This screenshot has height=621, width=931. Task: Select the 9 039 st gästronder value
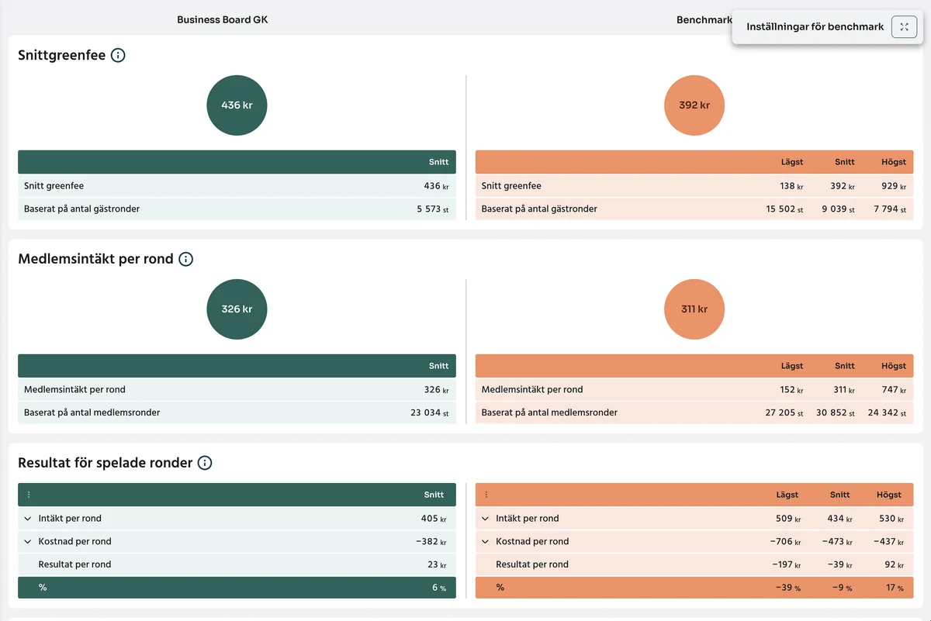point(838,209)
